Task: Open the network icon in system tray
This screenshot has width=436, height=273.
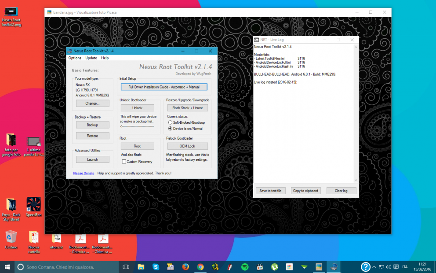Action: [x=382, y=267]
